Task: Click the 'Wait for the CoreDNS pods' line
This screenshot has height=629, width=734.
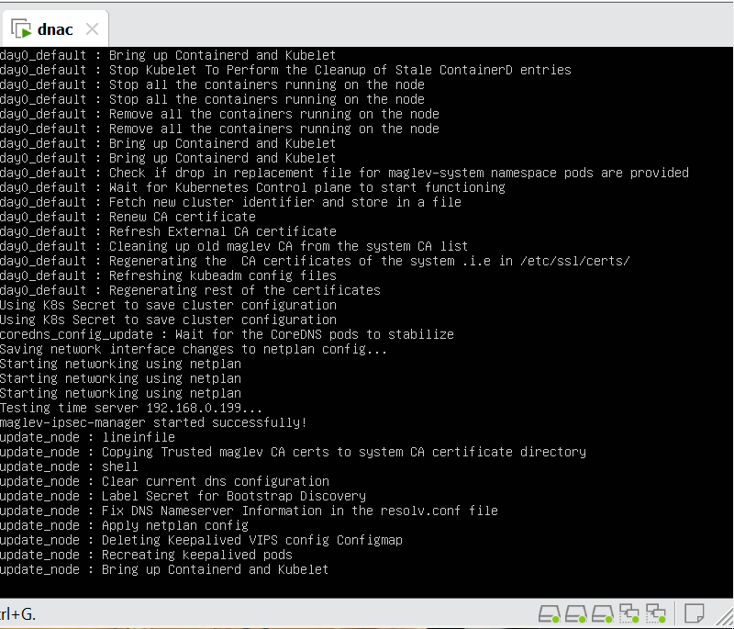Action: [x=227, y=334]
